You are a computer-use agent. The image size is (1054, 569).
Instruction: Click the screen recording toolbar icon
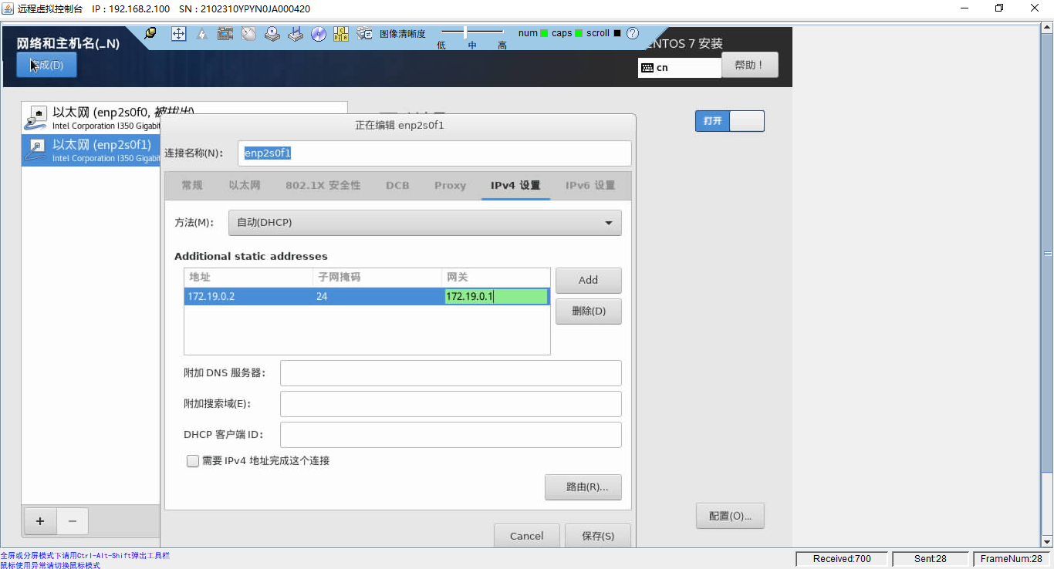225,34
